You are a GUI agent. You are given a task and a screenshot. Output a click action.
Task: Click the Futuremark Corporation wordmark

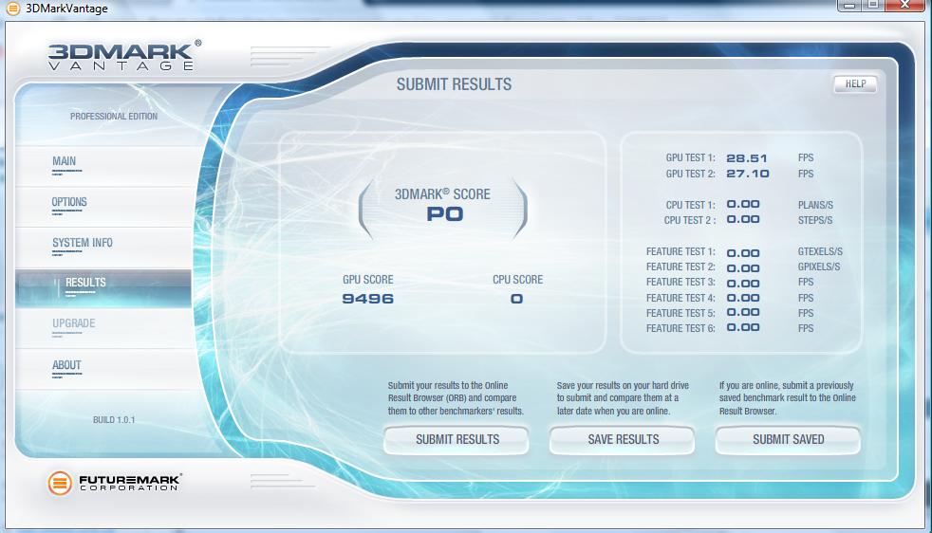coord(130,483)
